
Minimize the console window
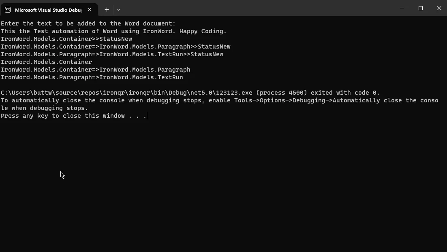pyautogui.click(x=402, y=8)
